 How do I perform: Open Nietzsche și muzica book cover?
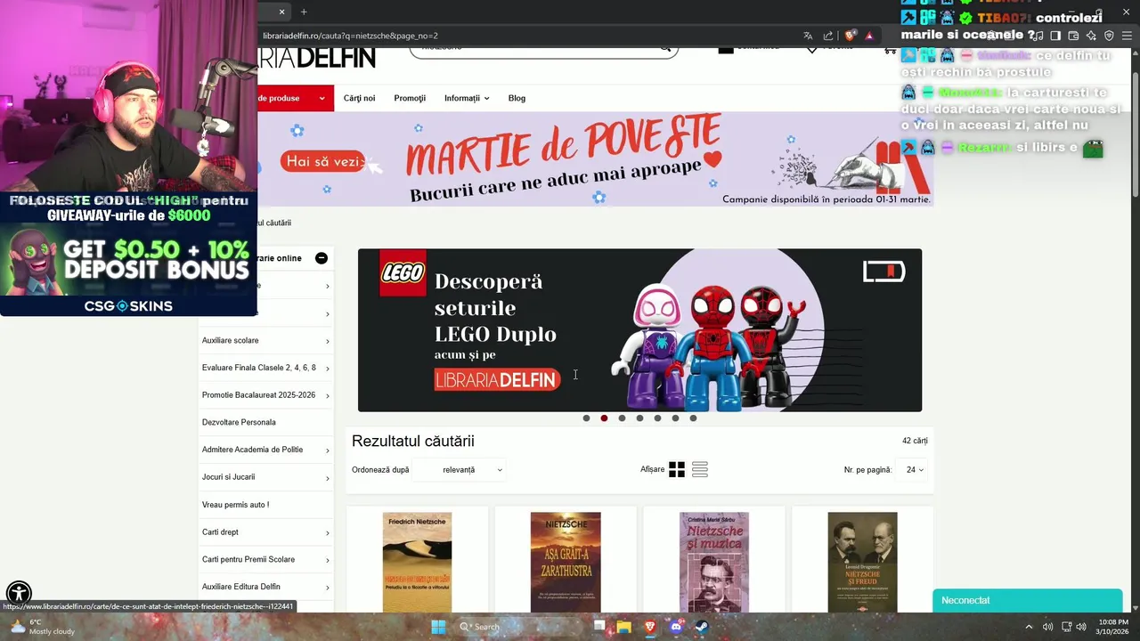coord(714,563)
